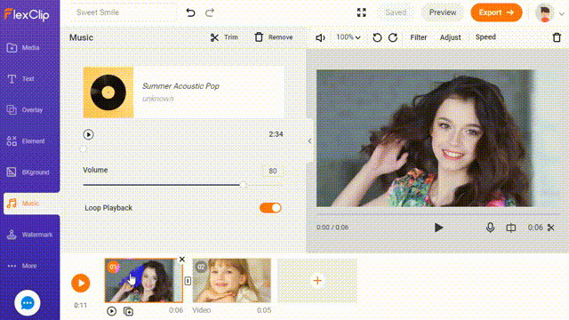The width and height of the screenshot is (569, 320).
Task: Click the preview progress bar
Action: (438, 214)
